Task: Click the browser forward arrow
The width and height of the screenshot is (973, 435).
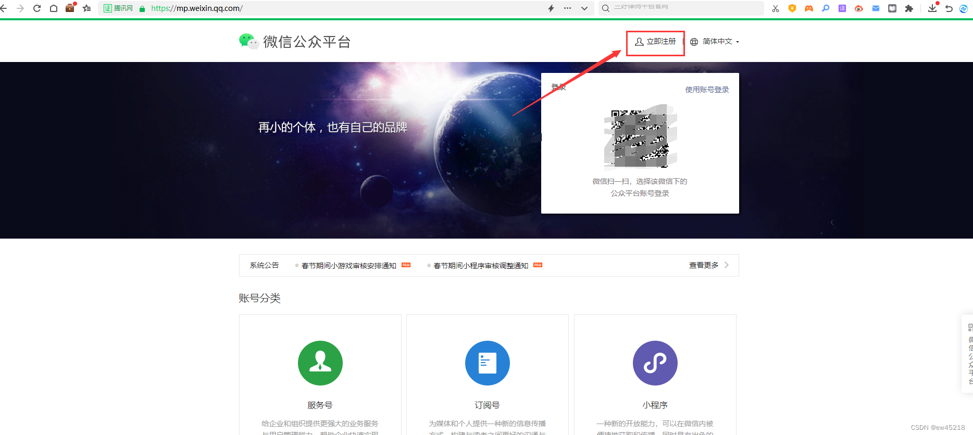Action: coord(20,8)
